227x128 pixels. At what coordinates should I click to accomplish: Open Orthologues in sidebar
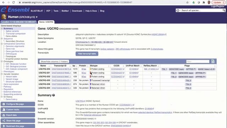[x=11, y=54]
